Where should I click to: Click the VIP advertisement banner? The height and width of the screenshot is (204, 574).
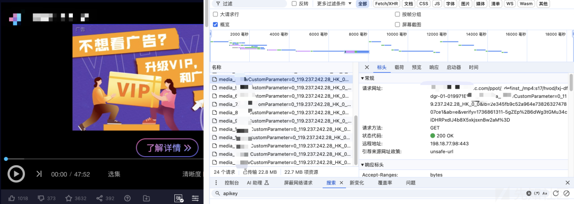(138, 77)
